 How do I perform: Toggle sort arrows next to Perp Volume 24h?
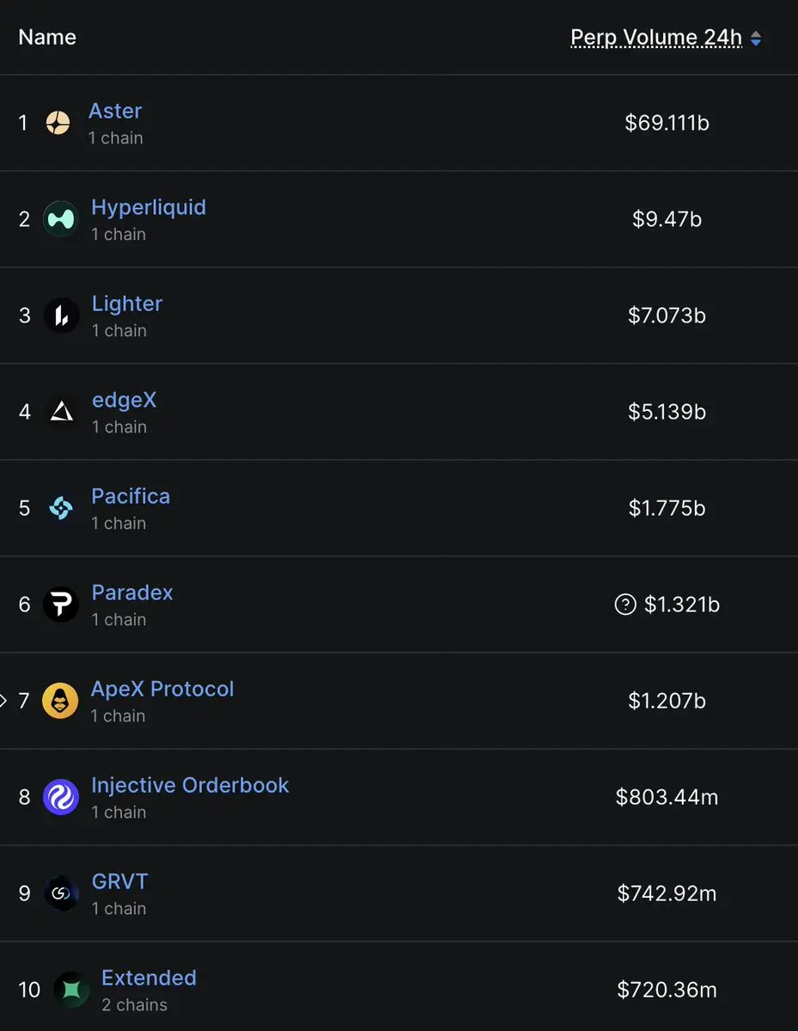coord(756,38)
